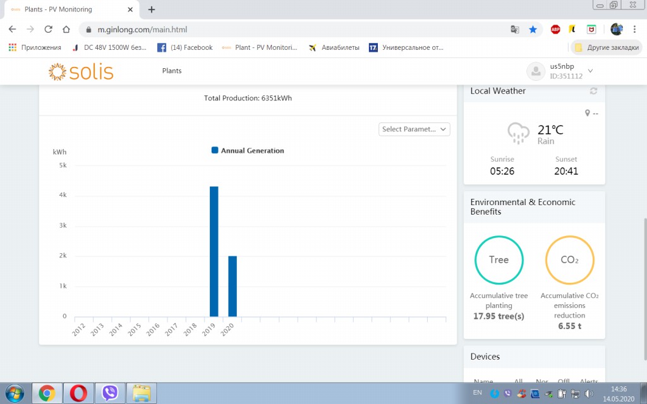This screenshot has height=404, width=647.
Task: Open the Chrome profile avatar
Action: 617,29
